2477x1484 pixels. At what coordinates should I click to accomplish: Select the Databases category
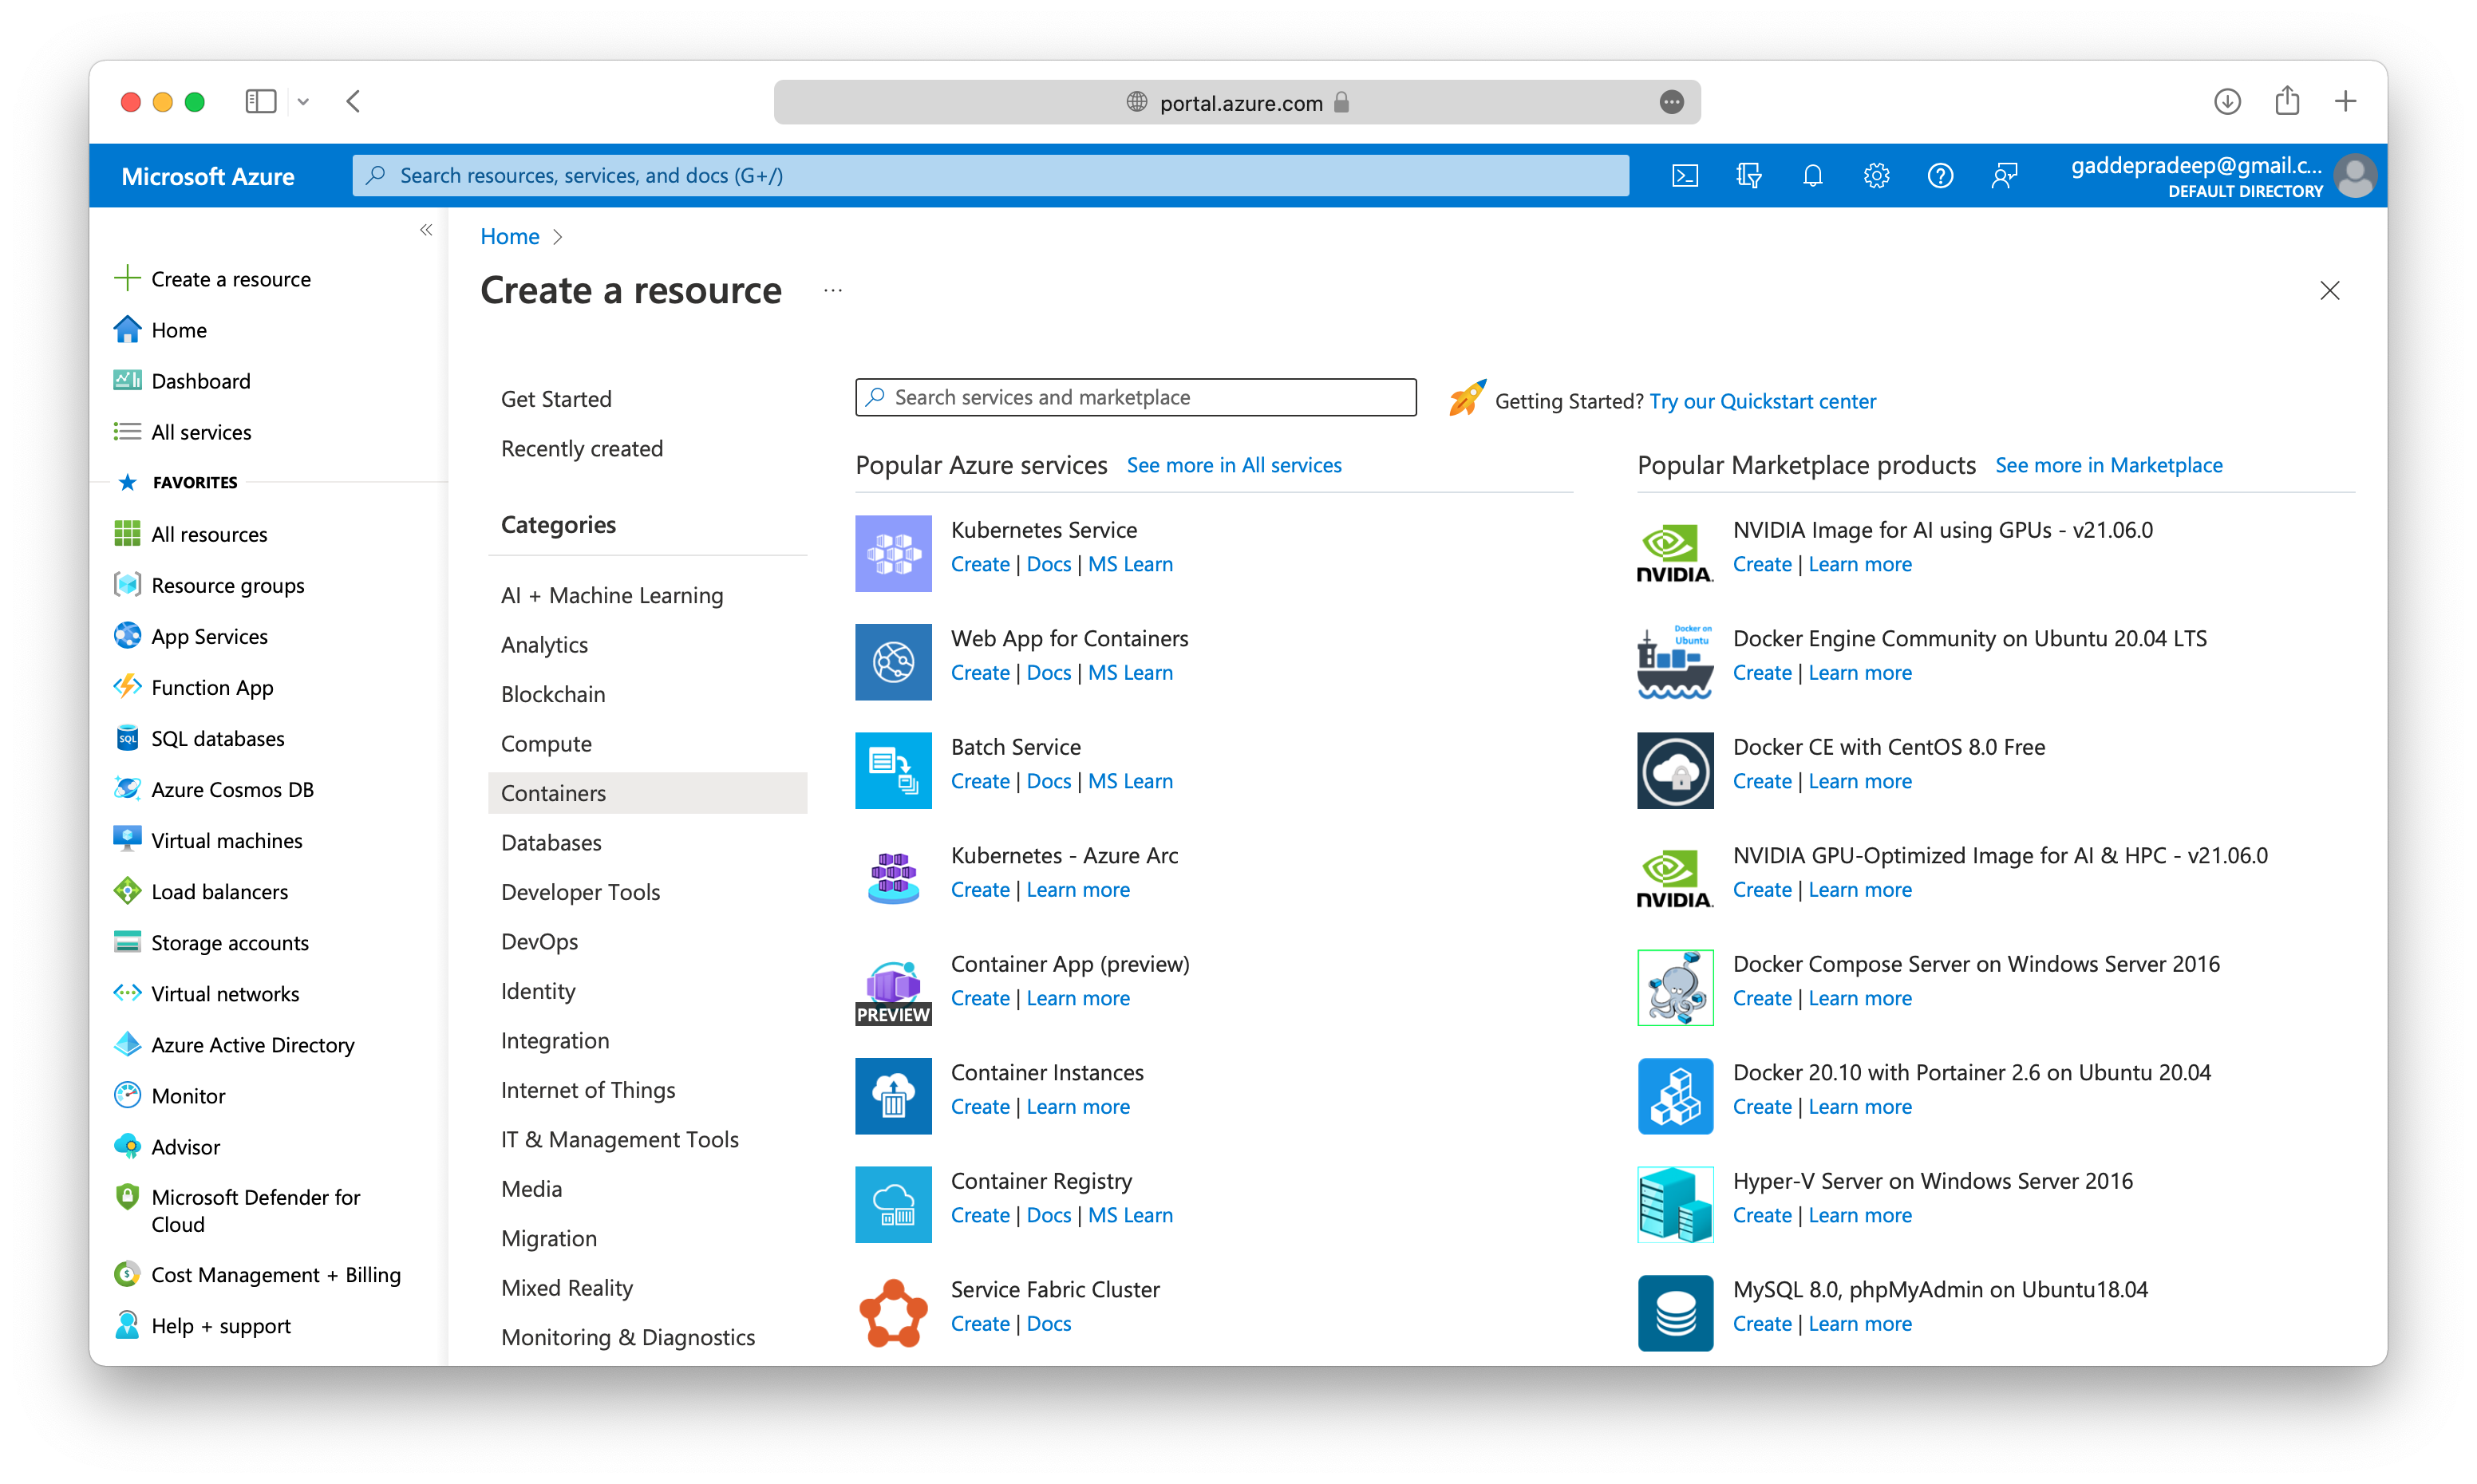(551, 842)
